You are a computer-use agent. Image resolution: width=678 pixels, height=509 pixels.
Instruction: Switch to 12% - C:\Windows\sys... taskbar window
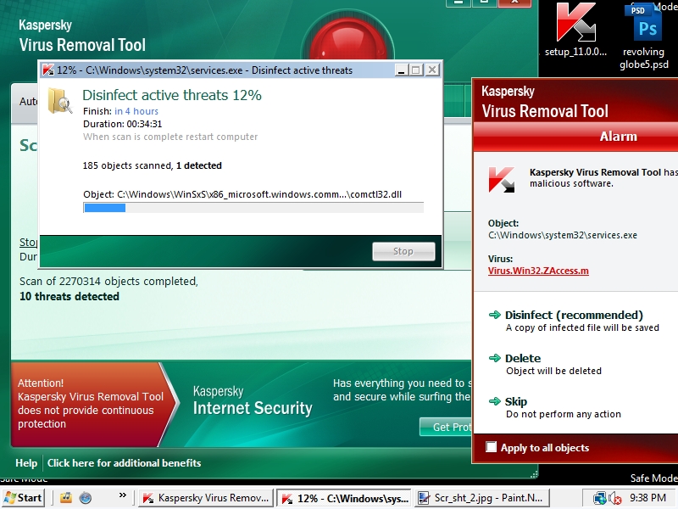click(344, 498)
